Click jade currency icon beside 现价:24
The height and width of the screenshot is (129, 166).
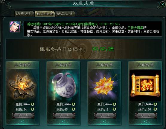[32, 109]
